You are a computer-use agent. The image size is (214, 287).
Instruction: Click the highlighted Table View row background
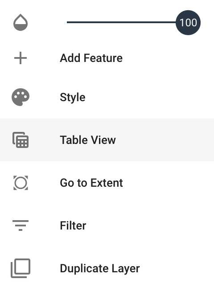pyautogui.click(x=107, y=140)
